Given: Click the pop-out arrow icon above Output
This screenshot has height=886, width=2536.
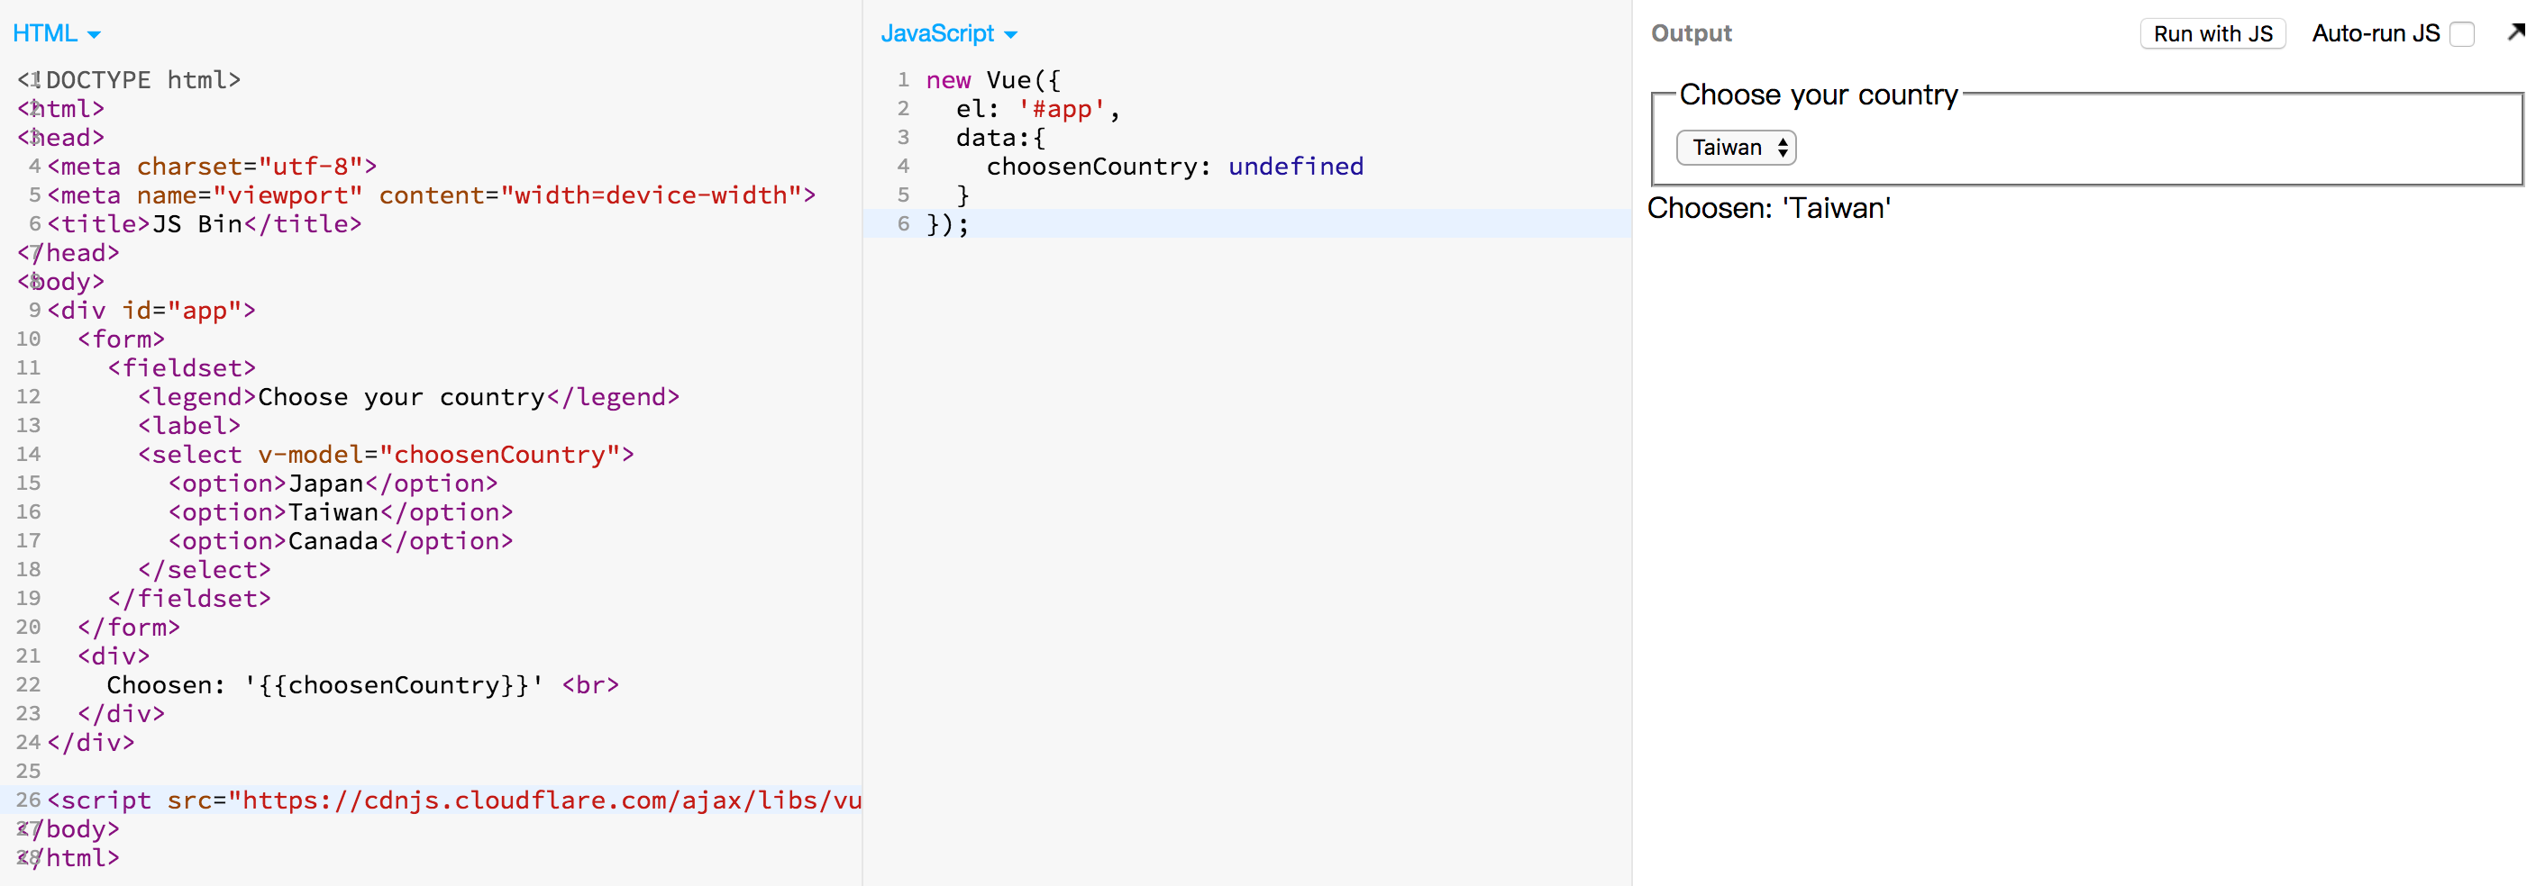Looking at the screenshot, I should tap(2516, 32).
